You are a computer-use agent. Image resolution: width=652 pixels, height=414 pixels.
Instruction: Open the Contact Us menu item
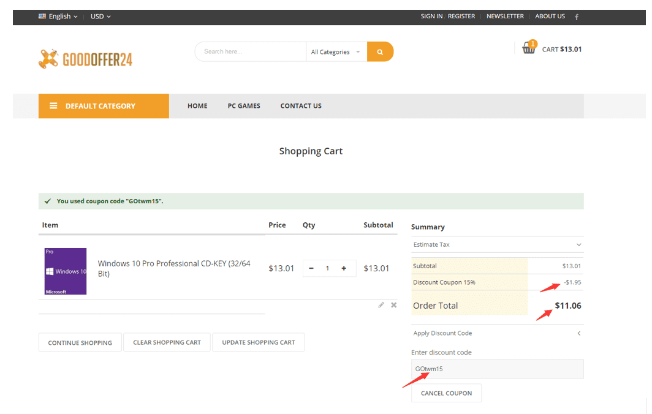pos(301,106)
